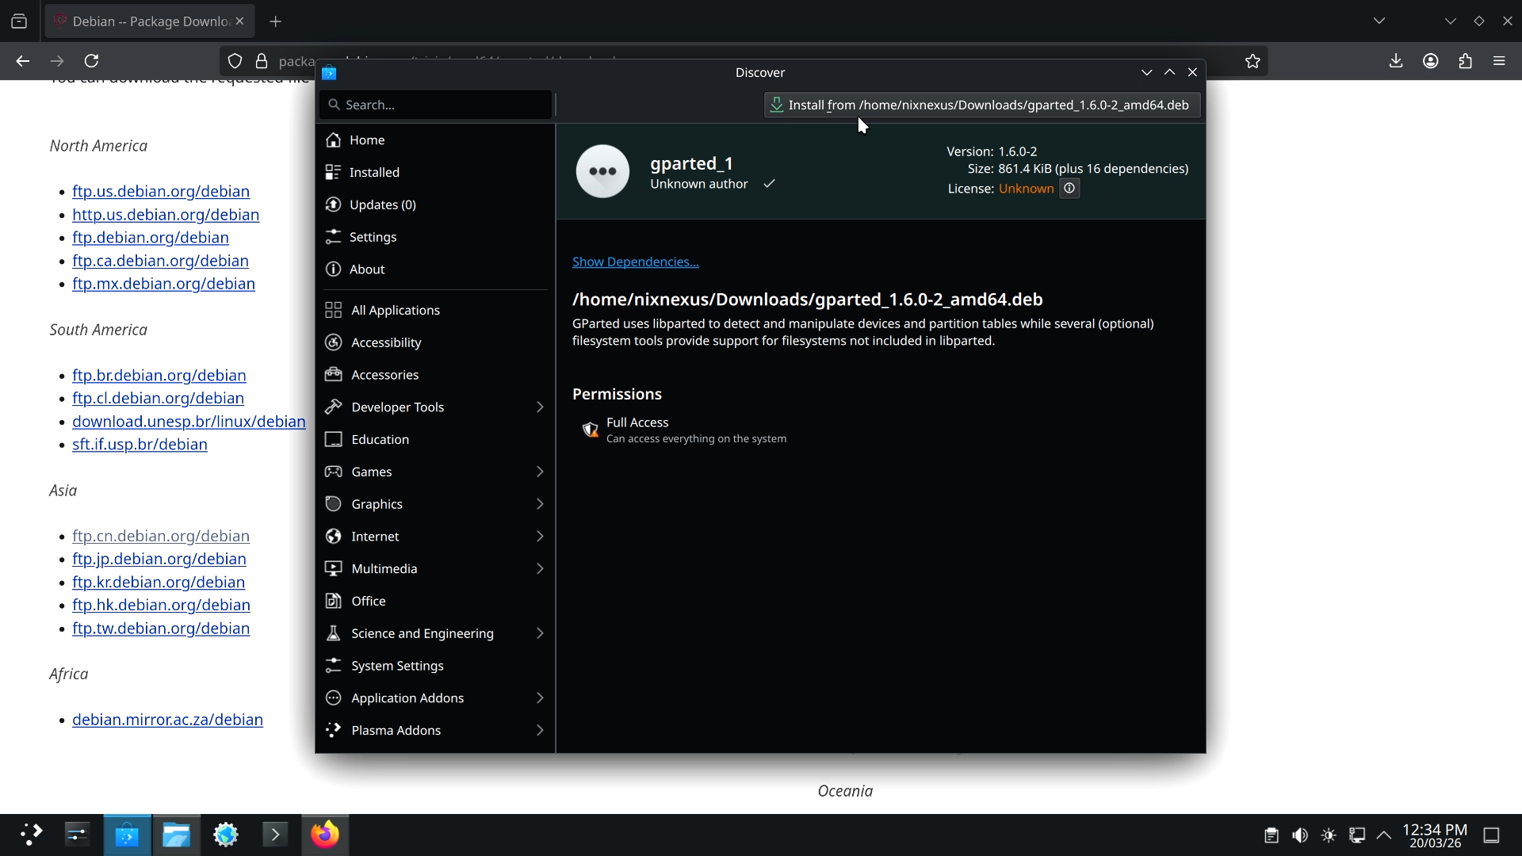Expand Application Addons arrow

coord(540,698)
